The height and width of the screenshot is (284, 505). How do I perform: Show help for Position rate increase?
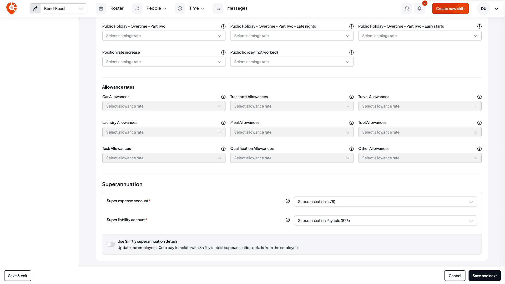(x=223, y=52)
